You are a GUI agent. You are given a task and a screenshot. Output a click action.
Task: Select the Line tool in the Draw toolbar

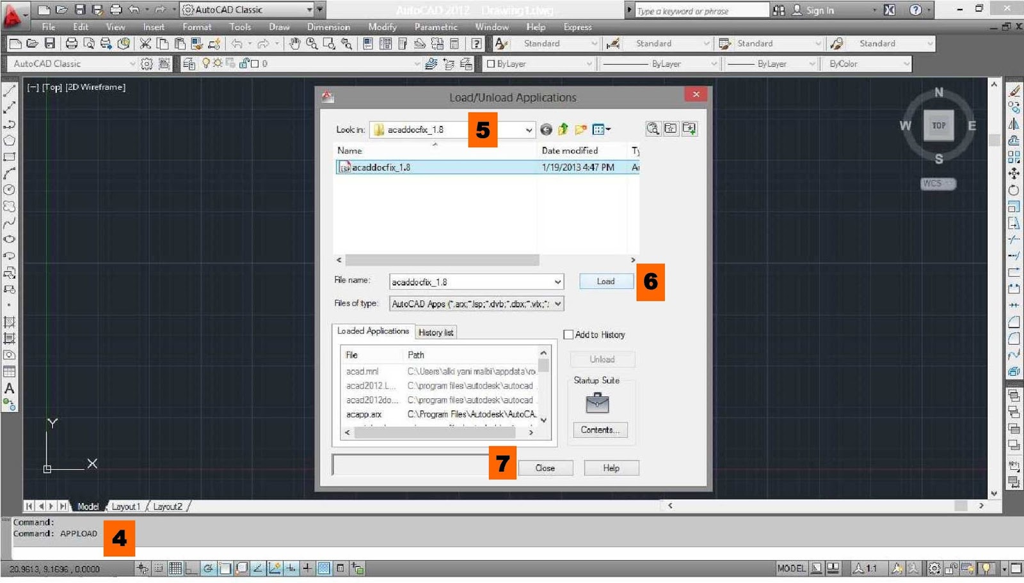coord(9,89)
